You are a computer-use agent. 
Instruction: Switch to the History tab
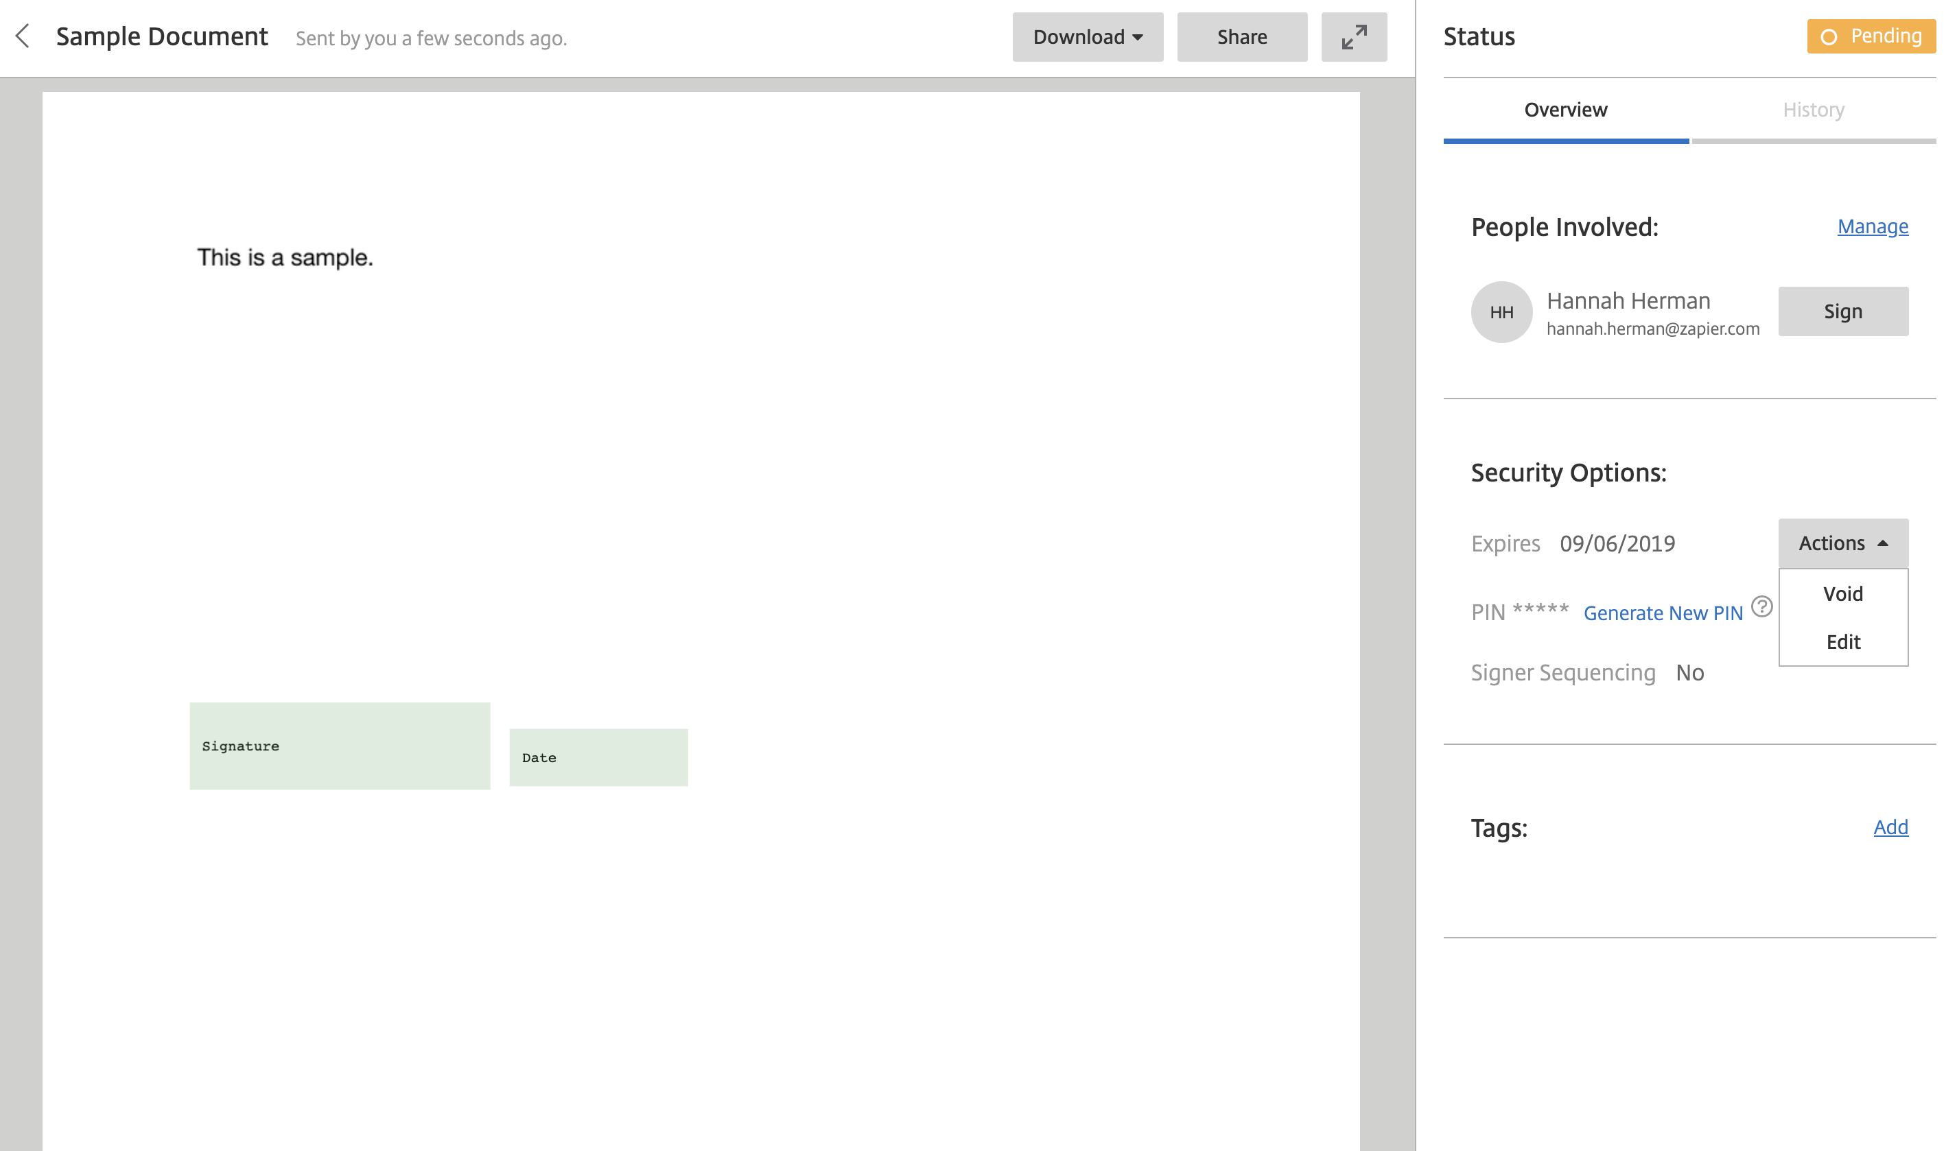(x=1812, y=110)
